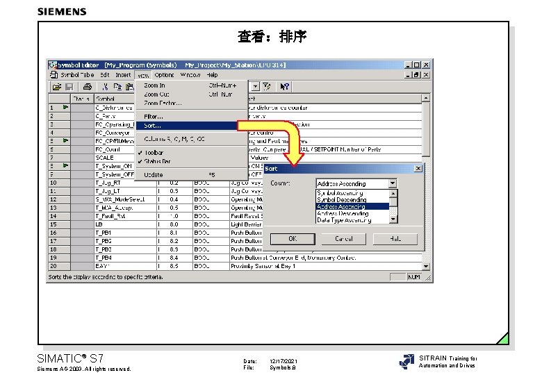Open the Symbol Table menu
Screen dimensions: 542x375
[x=77, y=75]
